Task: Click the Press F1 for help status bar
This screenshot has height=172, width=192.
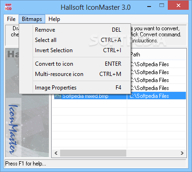Action: click(96, 164)
